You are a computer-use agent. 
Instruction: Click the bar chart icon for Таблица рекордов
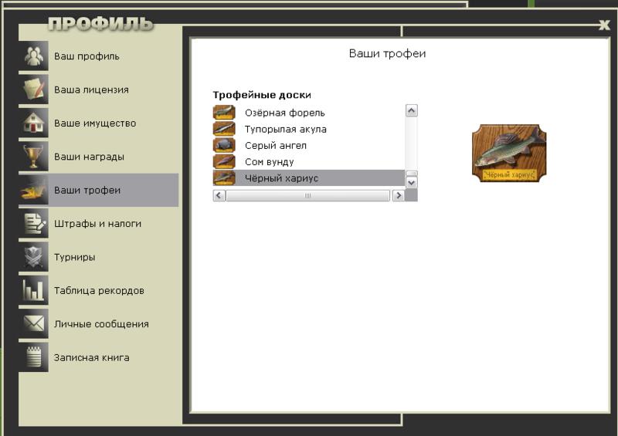point(33,290)
